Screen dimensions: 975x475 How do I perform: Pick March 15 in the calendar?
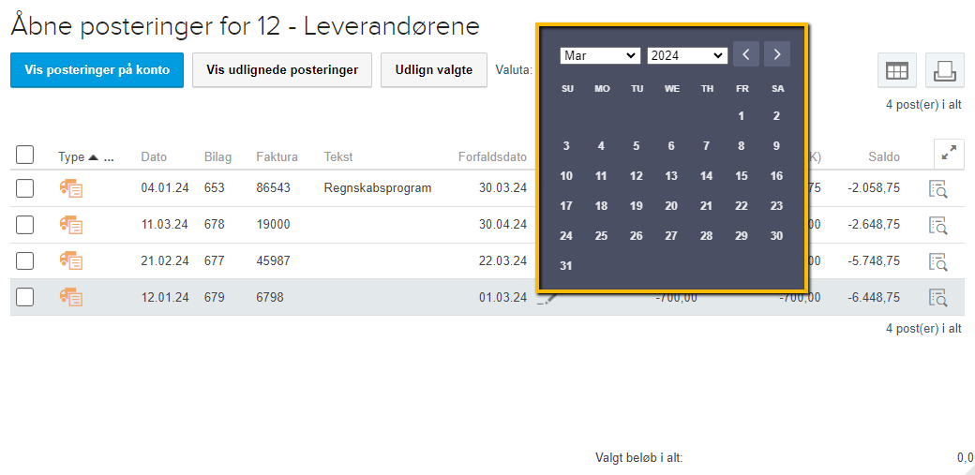pos(742,176)
